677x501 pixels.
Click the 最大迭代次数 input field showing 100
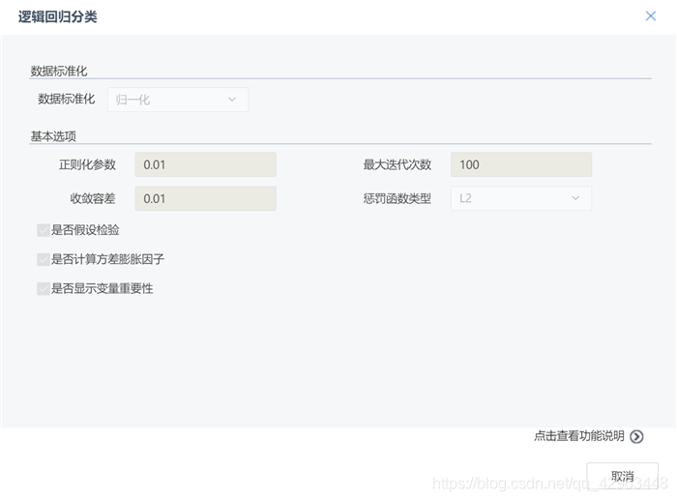(x=521, y=164)
